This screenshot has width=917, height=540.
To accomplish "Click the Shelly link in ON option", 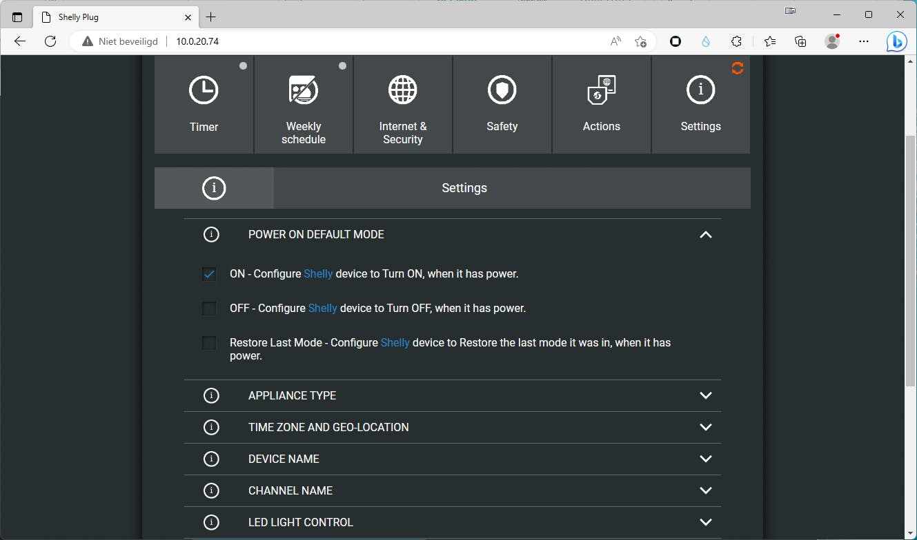I will (x=318, y=274).
